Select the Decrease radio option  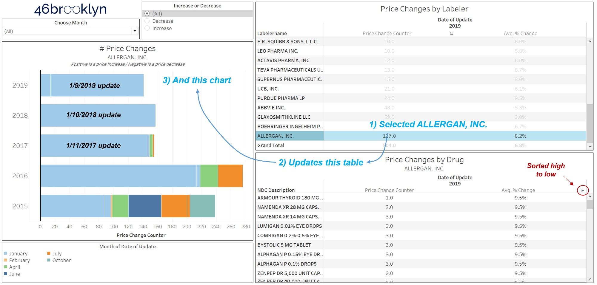pos(147,21)
